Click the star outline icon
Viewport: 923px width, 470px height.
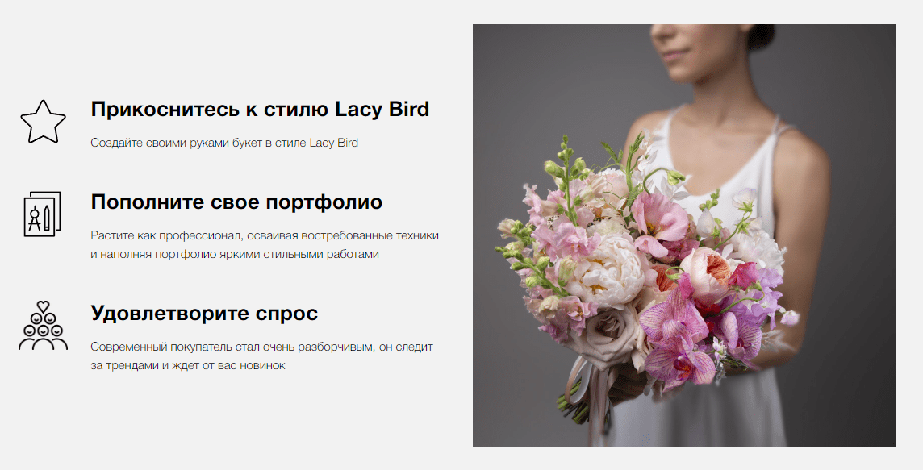click(43, 121)
